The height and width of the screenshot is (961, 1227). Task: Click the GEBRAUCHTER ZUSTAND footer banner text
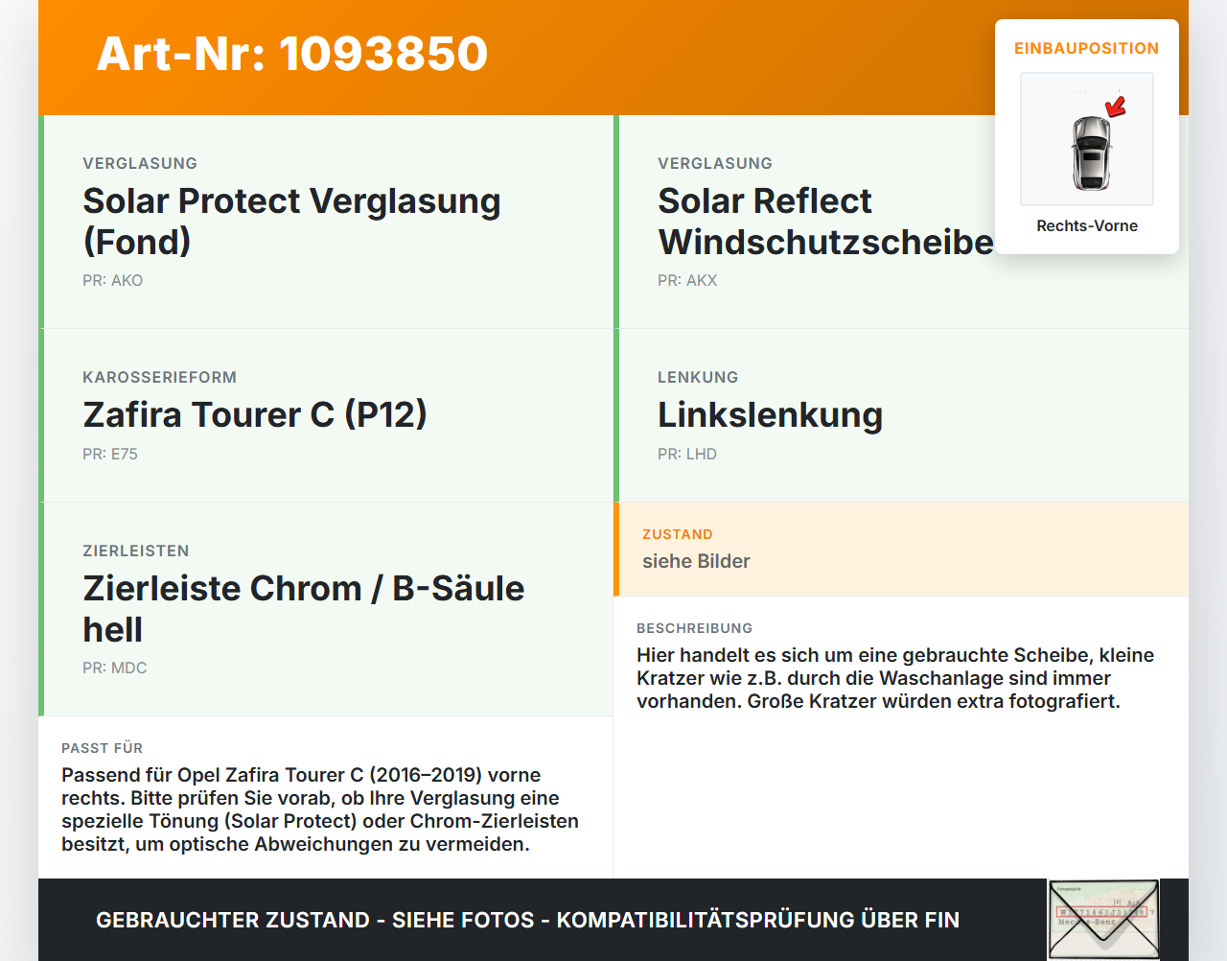pyautogui.click(x=527, y=920)
